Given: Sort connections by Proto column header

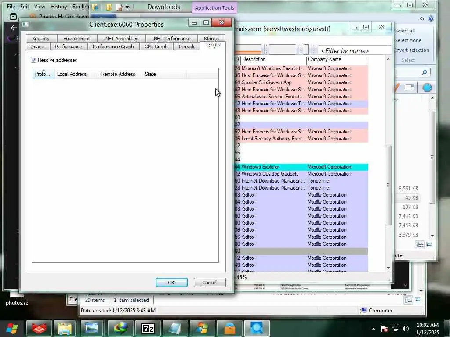Looking at the screenshot, I should coord(43,74).
